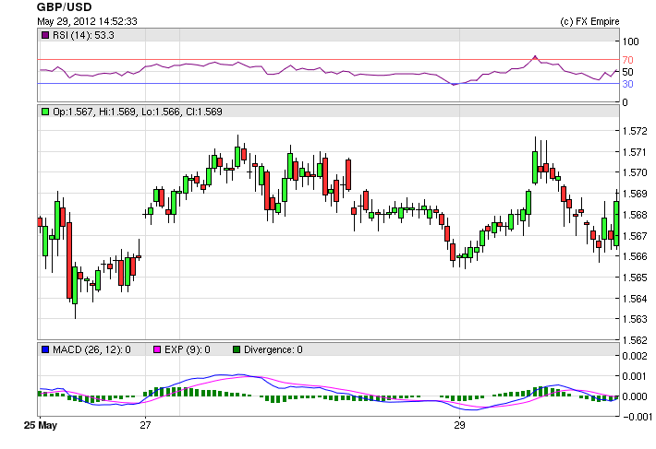Click the 27 date axis label
Viewport: 656px width, 449px height.
point(145,425)
